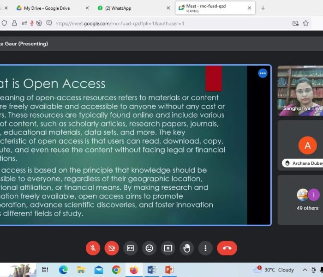Image resolution: width=323 pixels, height=277 pixels.
Task: Show hidden system tray icons chevron
Action: (305, 270)
